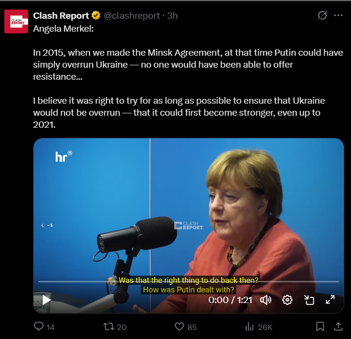This screenshot has height=339, width=351.
Task: Rewind video with -5 seconds control
Action: click(x=47, y=225)
